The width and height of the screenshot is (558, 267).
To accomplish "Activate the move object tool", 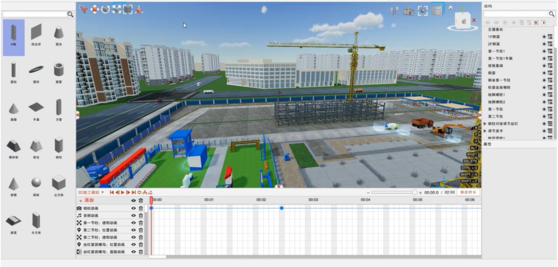I will 94,9.
